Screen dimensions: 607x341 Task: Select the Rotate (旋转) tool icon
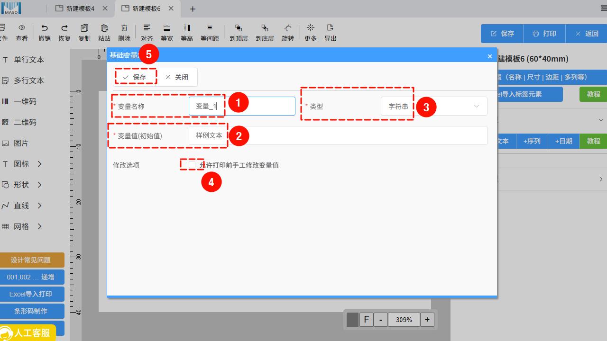point(288,28)
